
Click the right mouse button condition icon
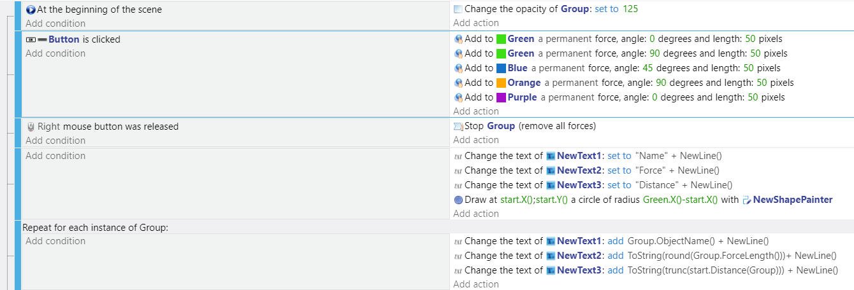coord(31,127)
